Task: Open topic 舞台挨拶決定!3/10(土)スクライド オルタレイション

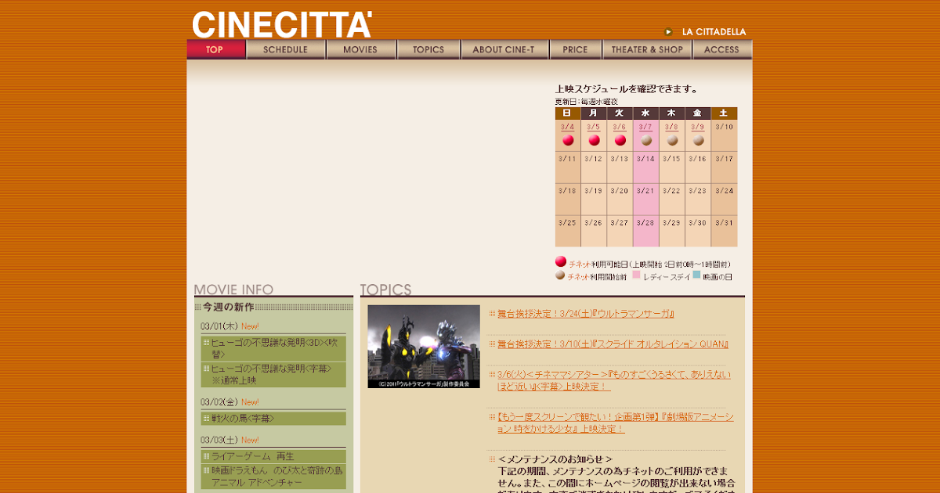Action: point(613,344)
